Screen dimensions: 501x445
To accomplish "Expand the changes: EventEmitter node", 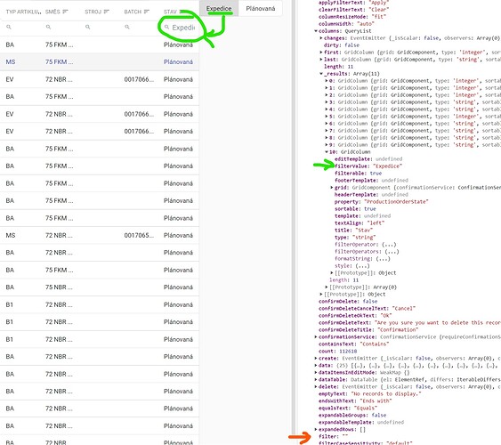I will click(320, 38).
